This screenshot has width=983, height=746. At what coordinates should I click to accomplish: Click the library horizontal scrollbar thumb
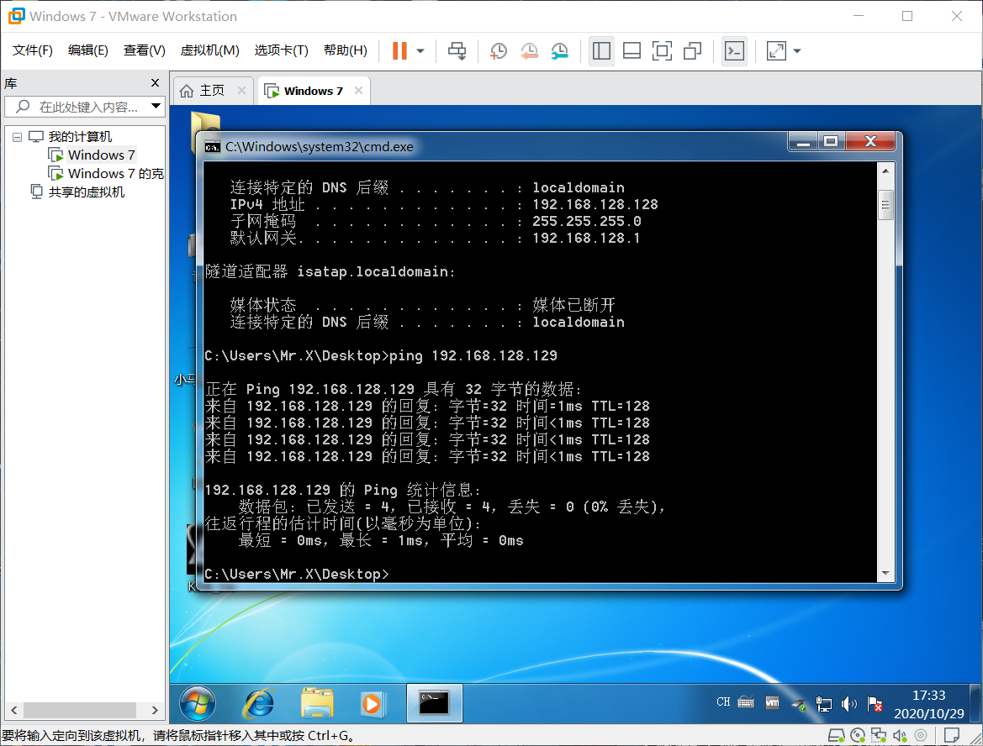tap(80, 711)
